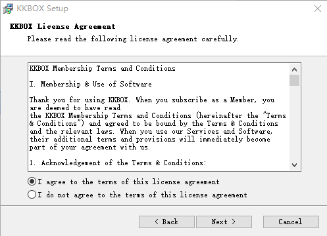
Task: Click the license scrollbar up arrow
Action: click(x=294, y=69)
